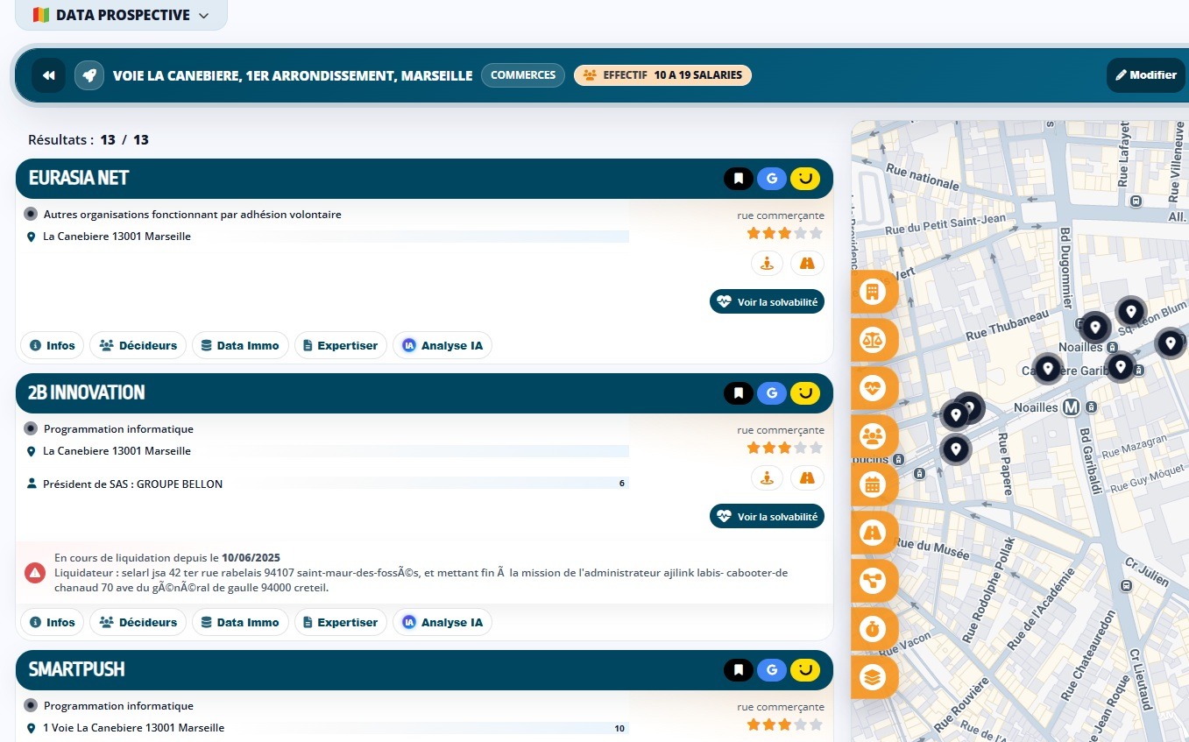
Task: Open Décideurs for 2B INNOVATION
Action: click(x=138, y=622)
